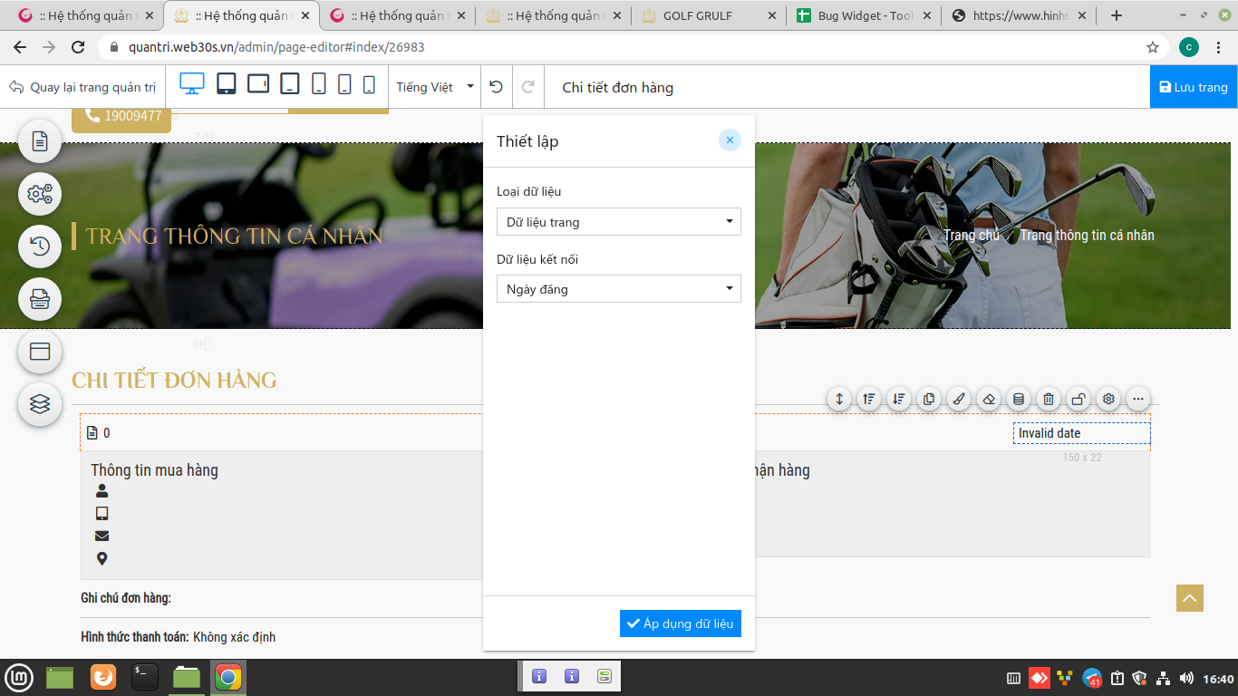Open the page document icon in left sidebar

point(40,140)
